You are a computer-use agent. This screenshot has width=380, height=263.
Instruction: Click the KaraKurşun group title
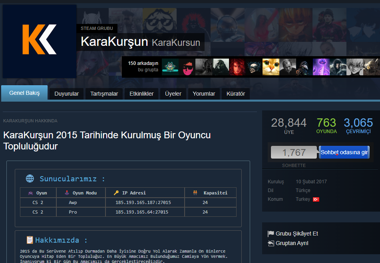[x=114, y=41]
